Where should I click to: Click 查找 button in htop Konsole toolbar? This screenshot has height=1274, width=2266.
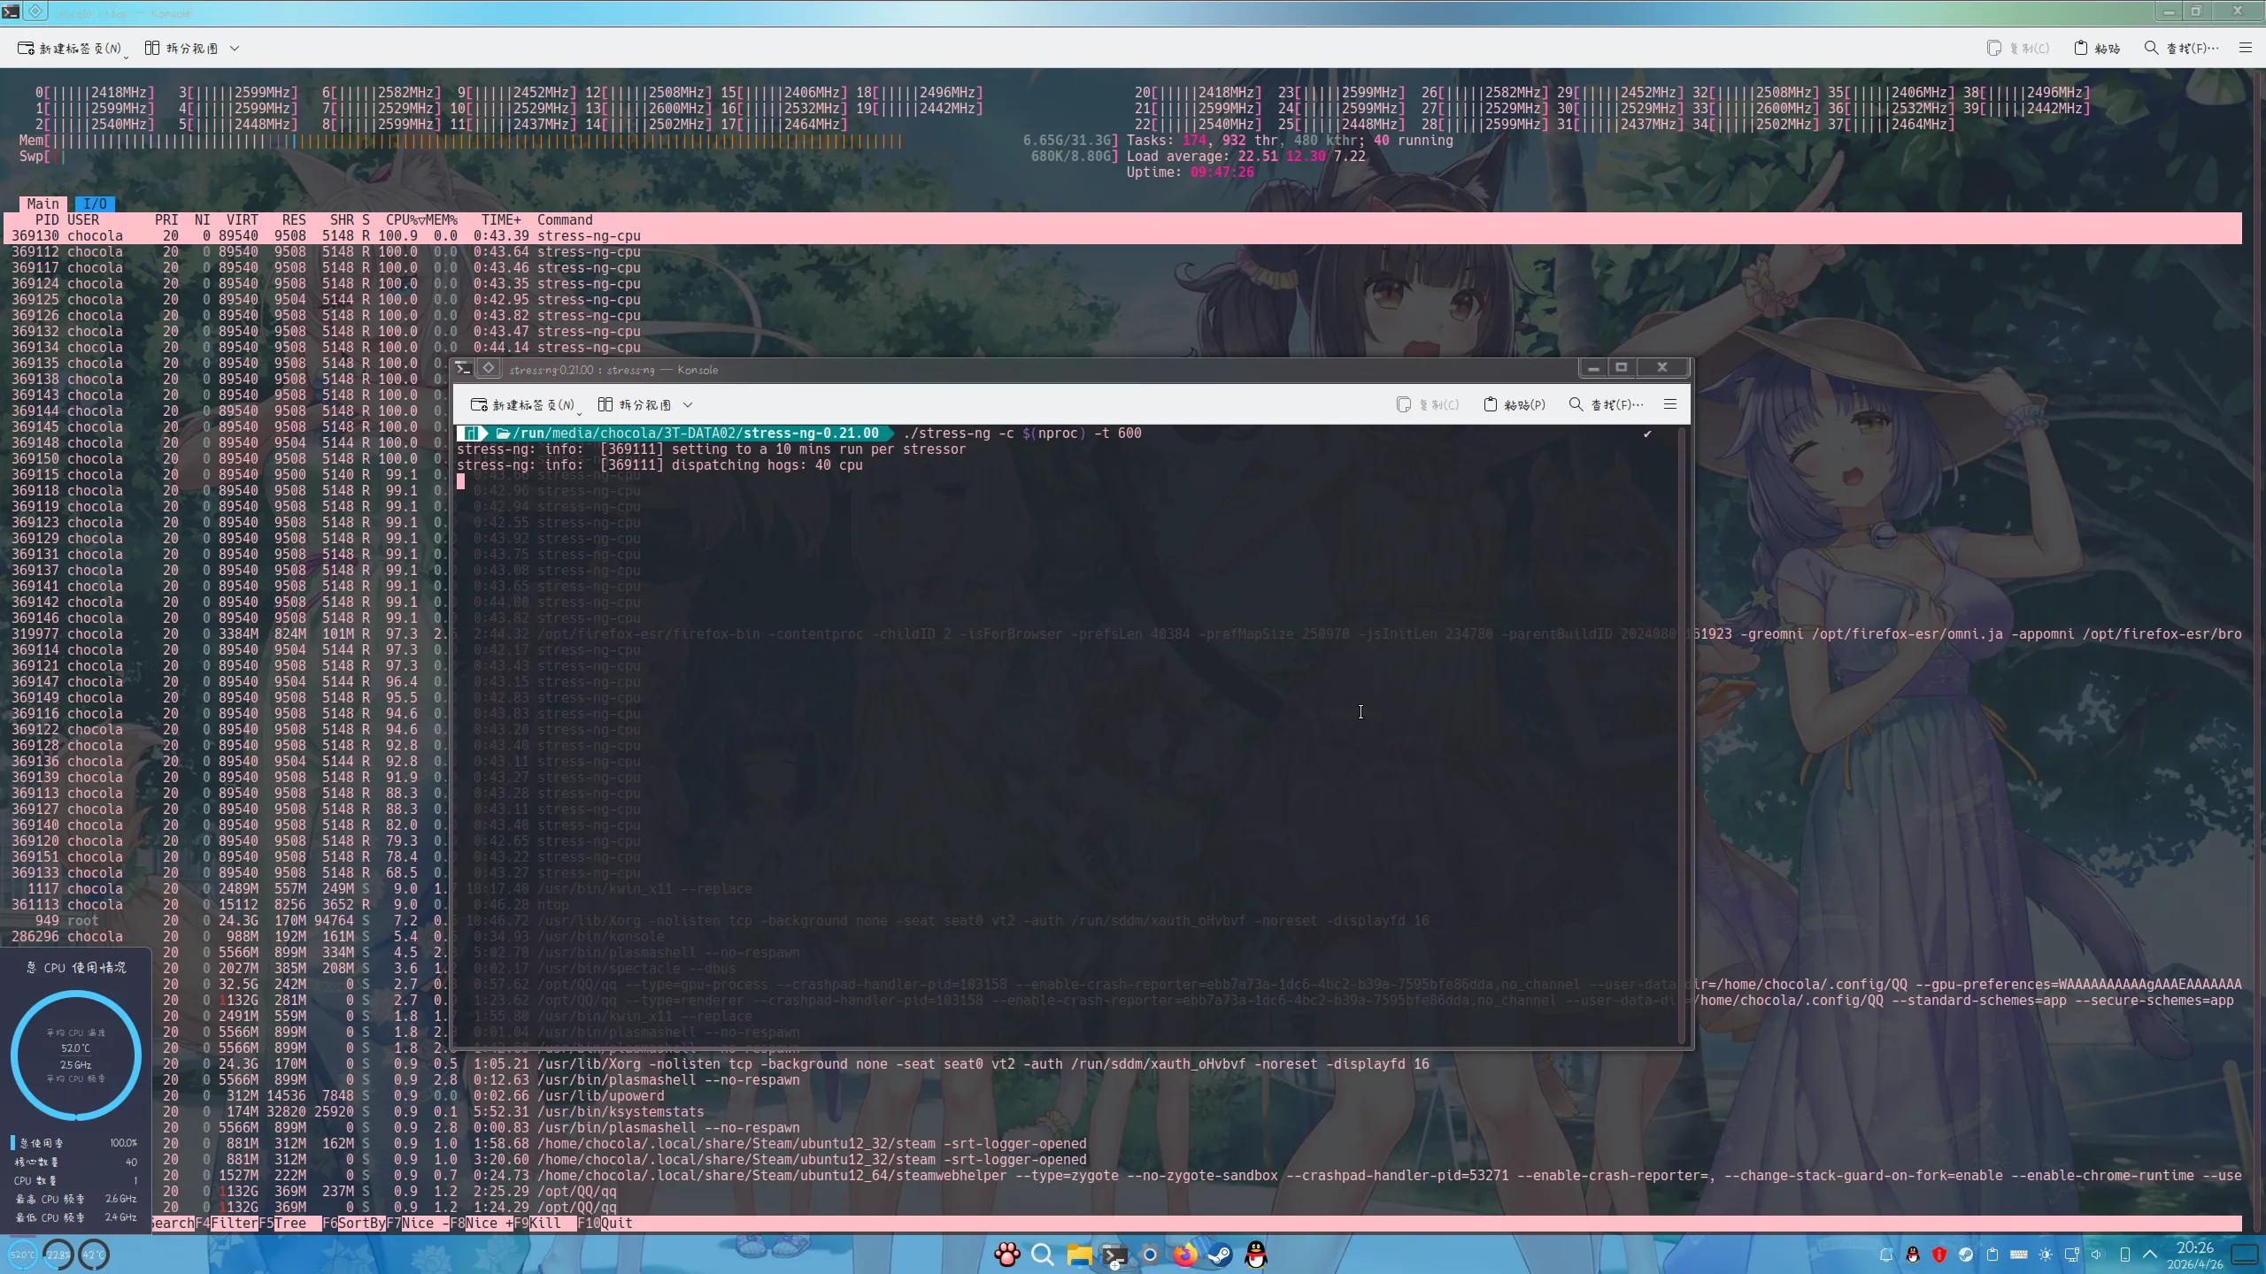coord(2181,49)
